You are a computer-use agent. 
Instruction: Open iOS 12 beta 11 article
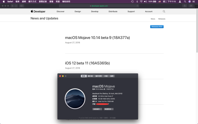click(x=87, y=63)
